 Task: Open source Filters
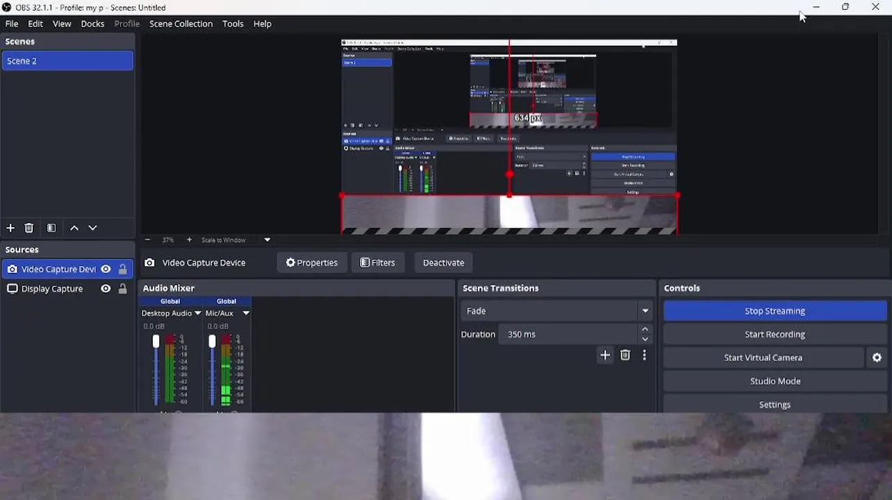tap(377, 262)
